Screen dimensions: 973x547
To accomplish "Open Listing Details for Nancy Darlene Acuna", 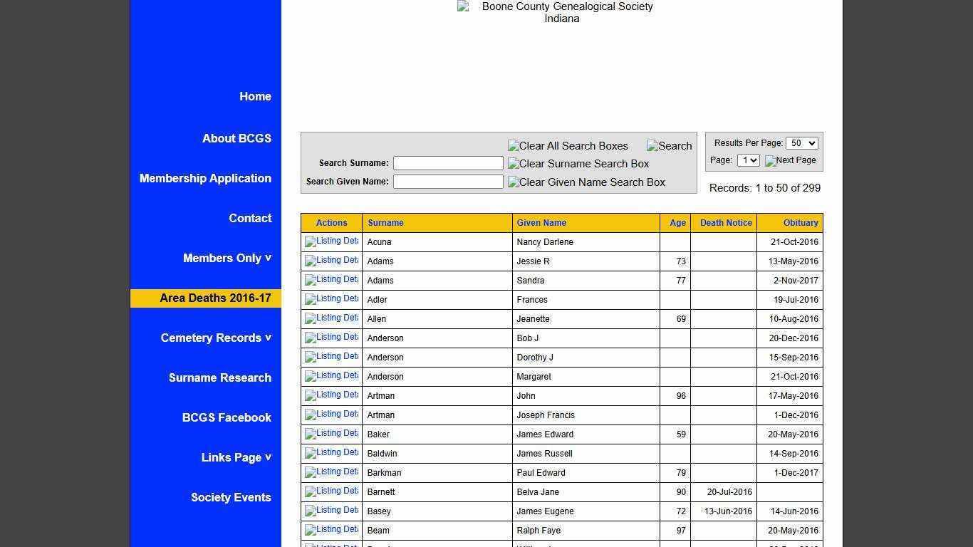I will tap(331, 241).
